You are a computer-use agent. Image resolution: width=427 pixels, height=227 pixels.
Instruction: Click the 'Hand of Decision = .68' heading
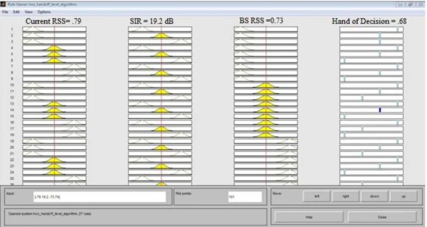[369, 21]
